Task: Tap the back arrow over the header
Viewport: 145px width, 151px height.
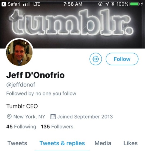Action: [x=12, y=16]
